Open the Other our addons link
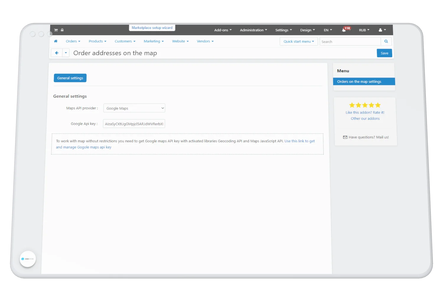This screenshot has height=295, width=443. (365, 119)
